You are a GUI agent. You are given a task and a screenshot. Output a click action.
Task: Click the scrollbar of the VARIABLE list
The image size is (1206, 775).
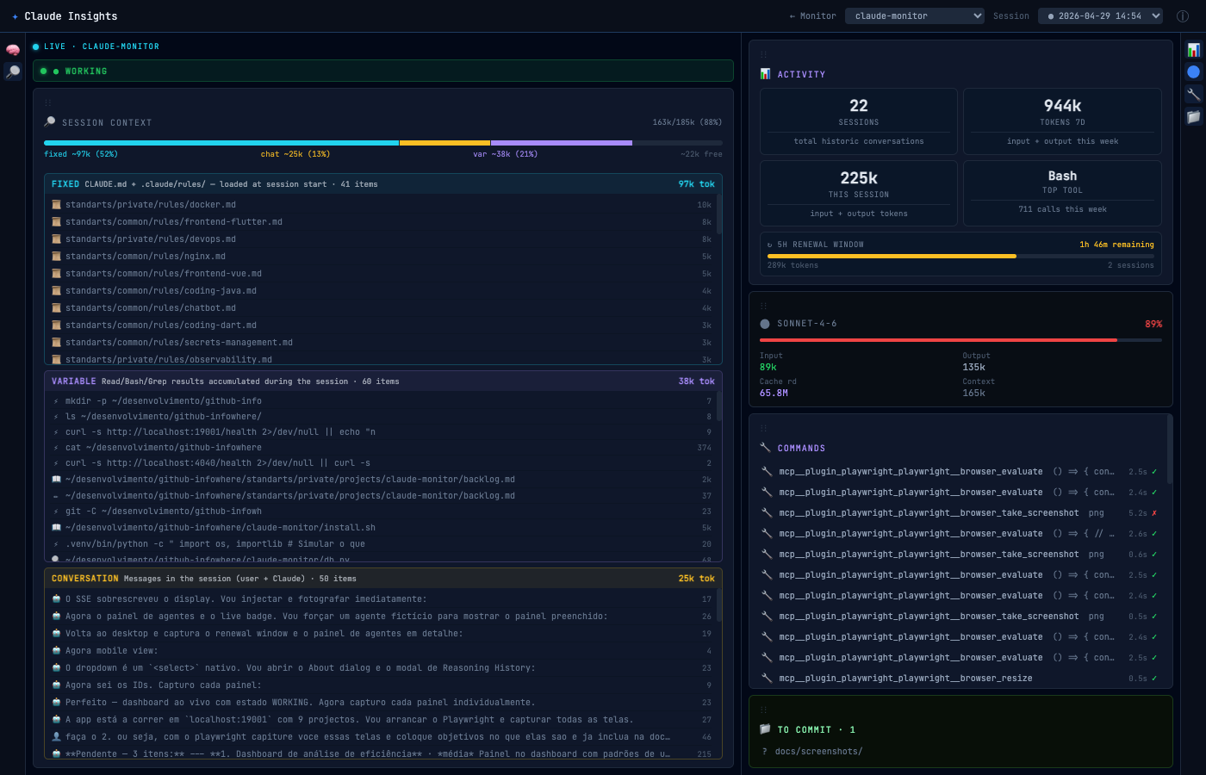point(719,406)
